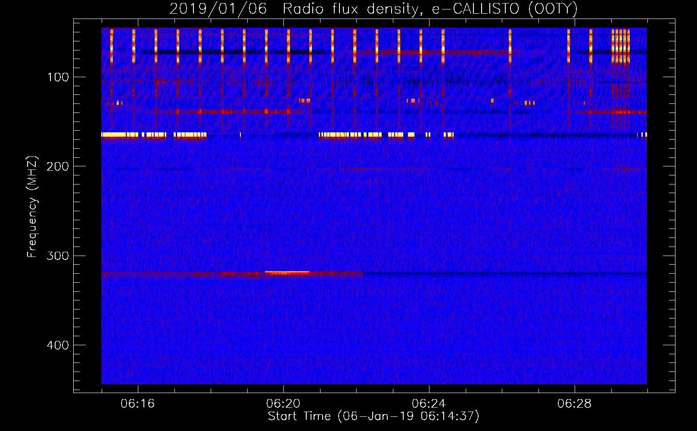Click the 200 MHz frequency tick label
The image size is (697, 431).
tap(58, 166)
